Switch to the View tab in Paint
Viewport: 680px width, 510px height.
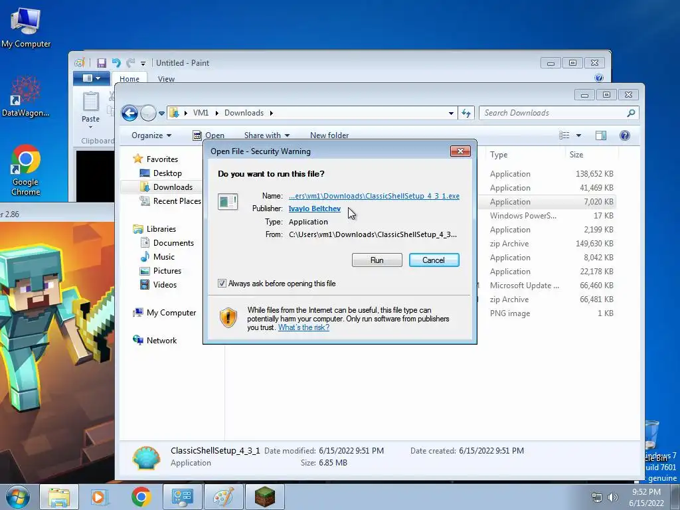(x=166, y=79)
